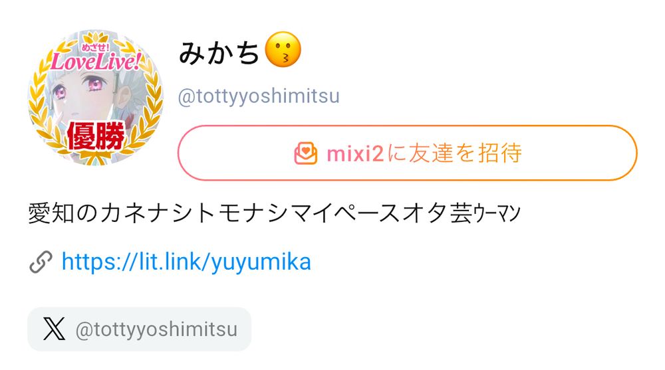Click the X logo icon
The height and width of the screenshot is (370, 665).
coord(55,329)
